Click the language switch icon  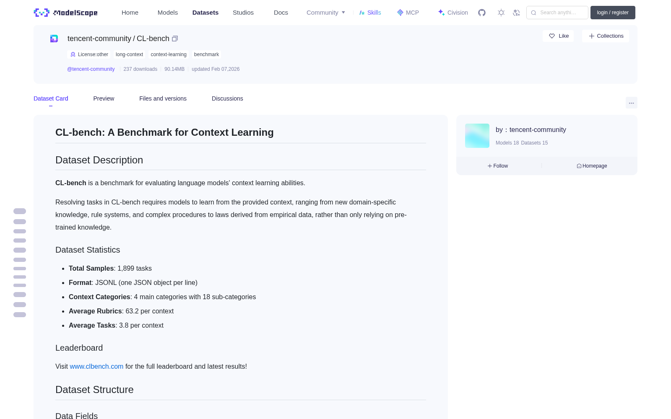516,13
